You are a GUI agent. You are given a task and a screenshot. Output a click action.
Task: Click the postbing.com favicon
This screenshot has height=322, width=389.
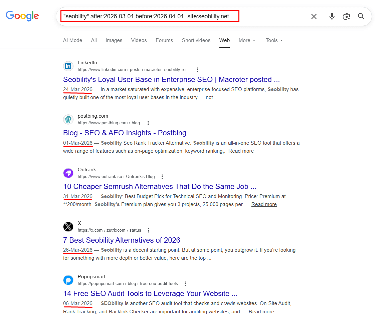68,120
